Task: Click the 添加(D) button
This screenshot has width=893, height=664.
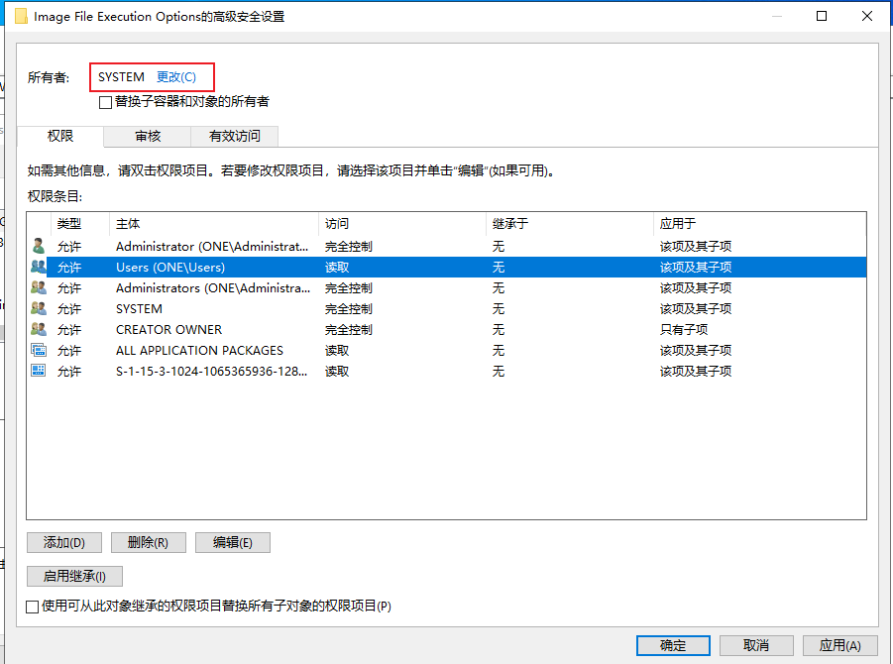Action: pyautogui.click(x=64, y=543)
